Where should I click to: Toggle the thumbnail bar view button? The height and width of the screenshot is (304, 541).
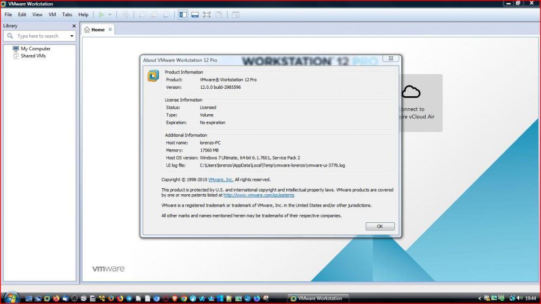click(195, 15)
